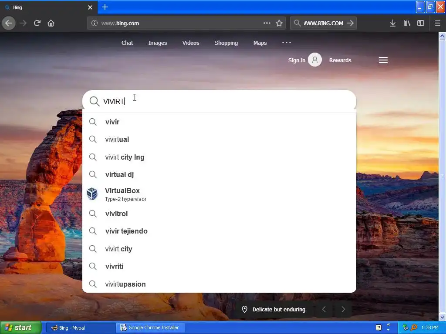Expand more Bing categories with the ellipsis
This screenshot has width=446, height=334.
point(287,43)
